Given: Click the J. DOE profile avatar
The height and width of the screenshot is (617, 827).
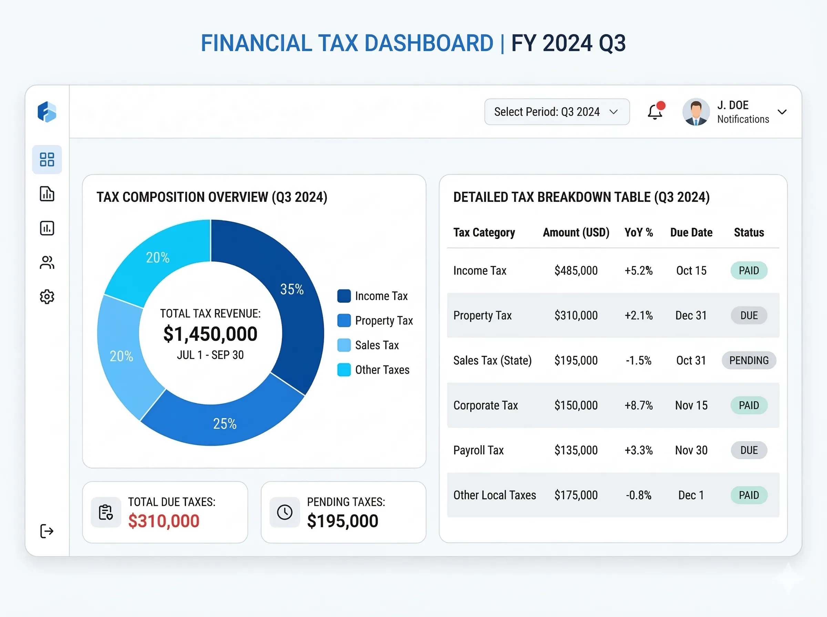Looking at the screenshot, I should pos(696,112).
